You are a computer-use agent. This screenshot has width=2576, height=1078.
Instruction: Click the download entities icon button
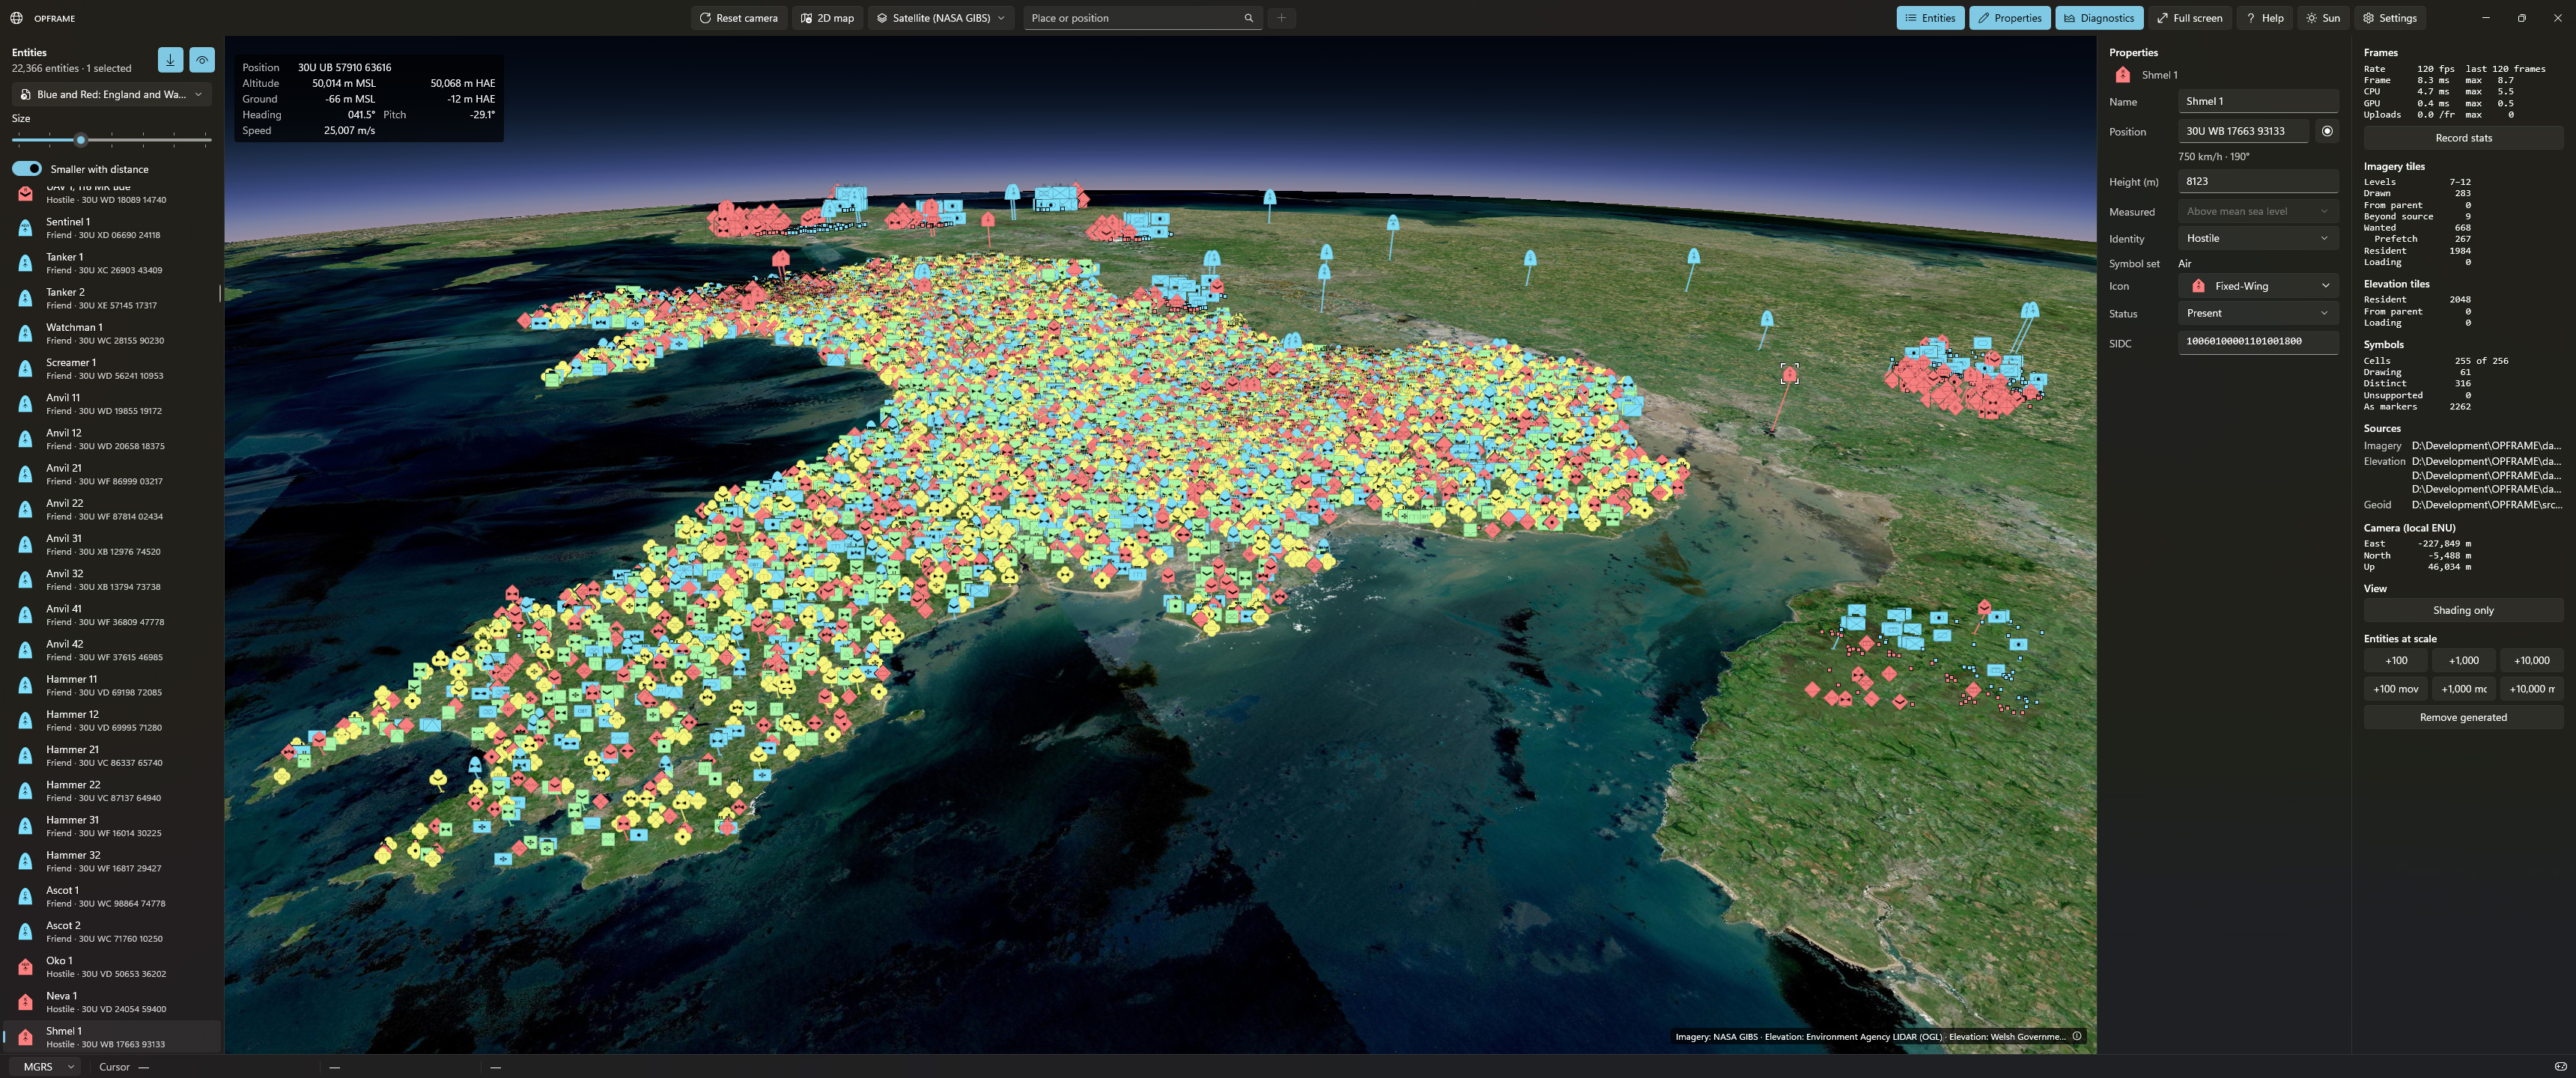[170, 60]
